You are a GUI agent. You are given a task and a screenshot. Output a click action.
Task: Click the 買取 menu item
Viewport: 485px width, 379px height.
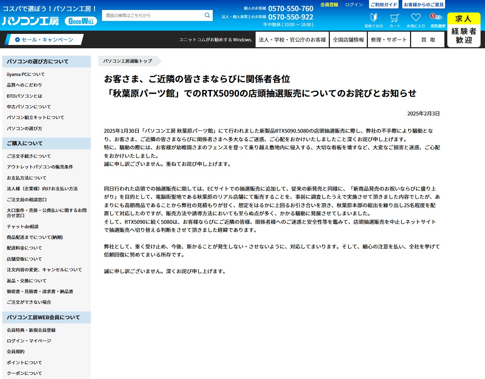tap(428, 40)
